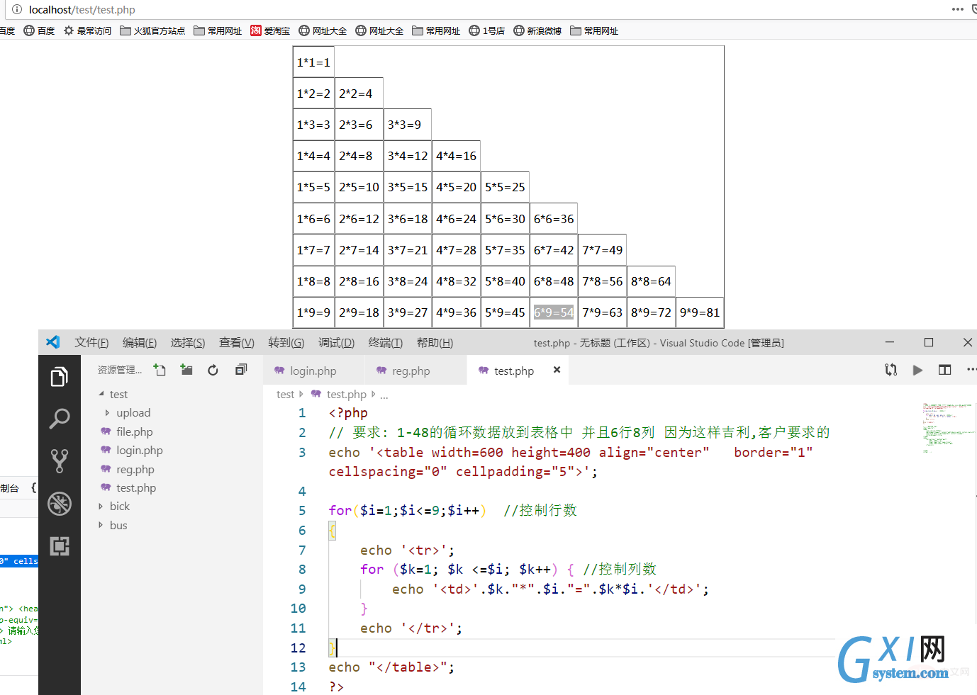The image size is (977, 695).
Task: Open the first 网址大全 bookmark
Action: 323,30
